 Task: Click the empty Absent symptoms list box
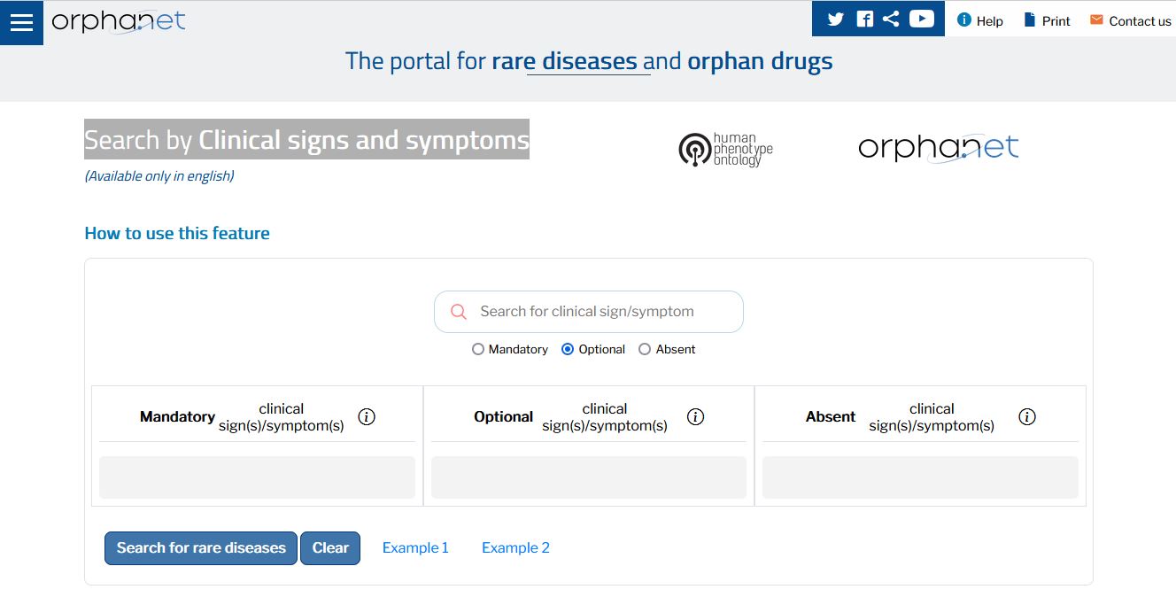920,477
